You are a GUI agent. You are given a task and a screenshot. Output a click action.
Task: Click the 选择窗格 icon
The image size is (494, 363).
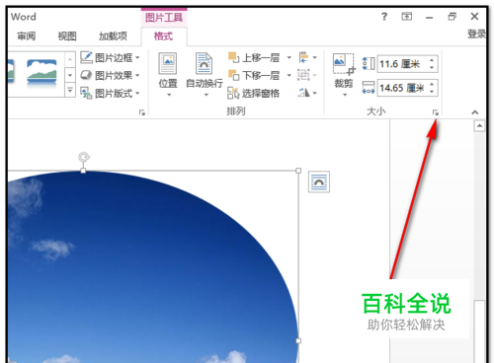click(x=233, y=94)
